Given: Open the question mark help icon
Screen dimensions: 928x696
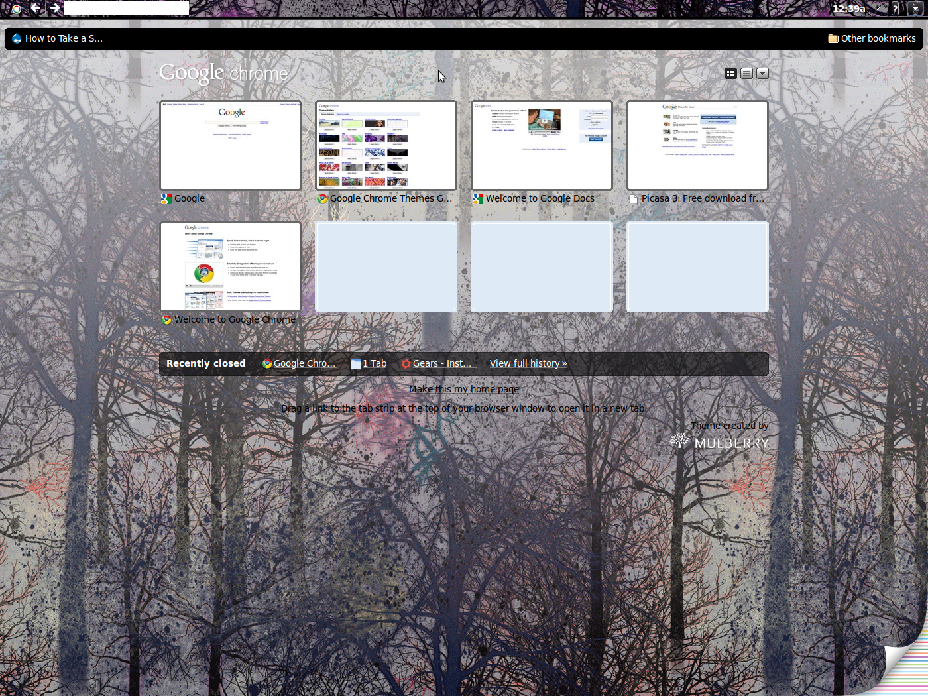Looking at the screenshot, I should pos(895,9).
